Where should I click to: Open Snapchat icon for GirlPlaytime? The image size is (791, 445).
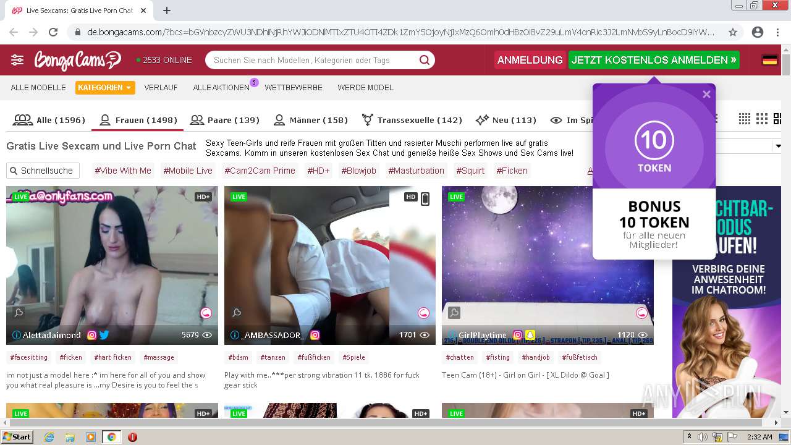tap(530, 335)
